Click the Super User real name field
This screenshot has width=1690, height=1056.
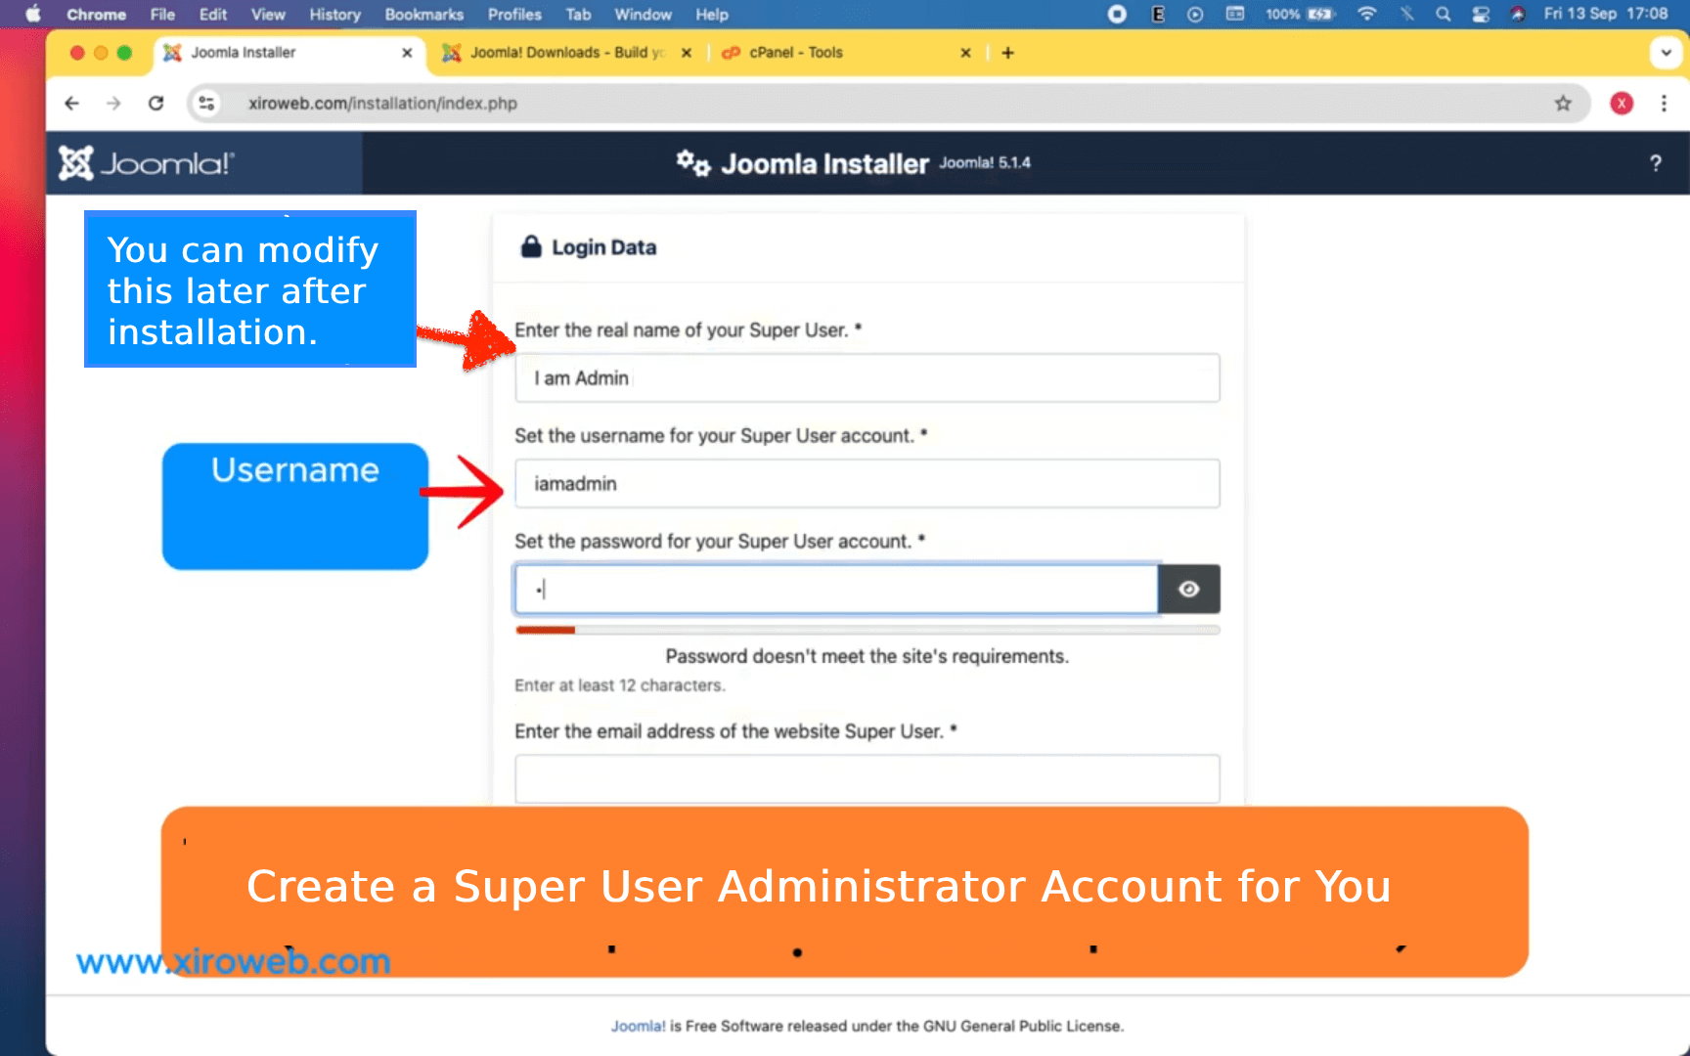[x=867, y=377]
